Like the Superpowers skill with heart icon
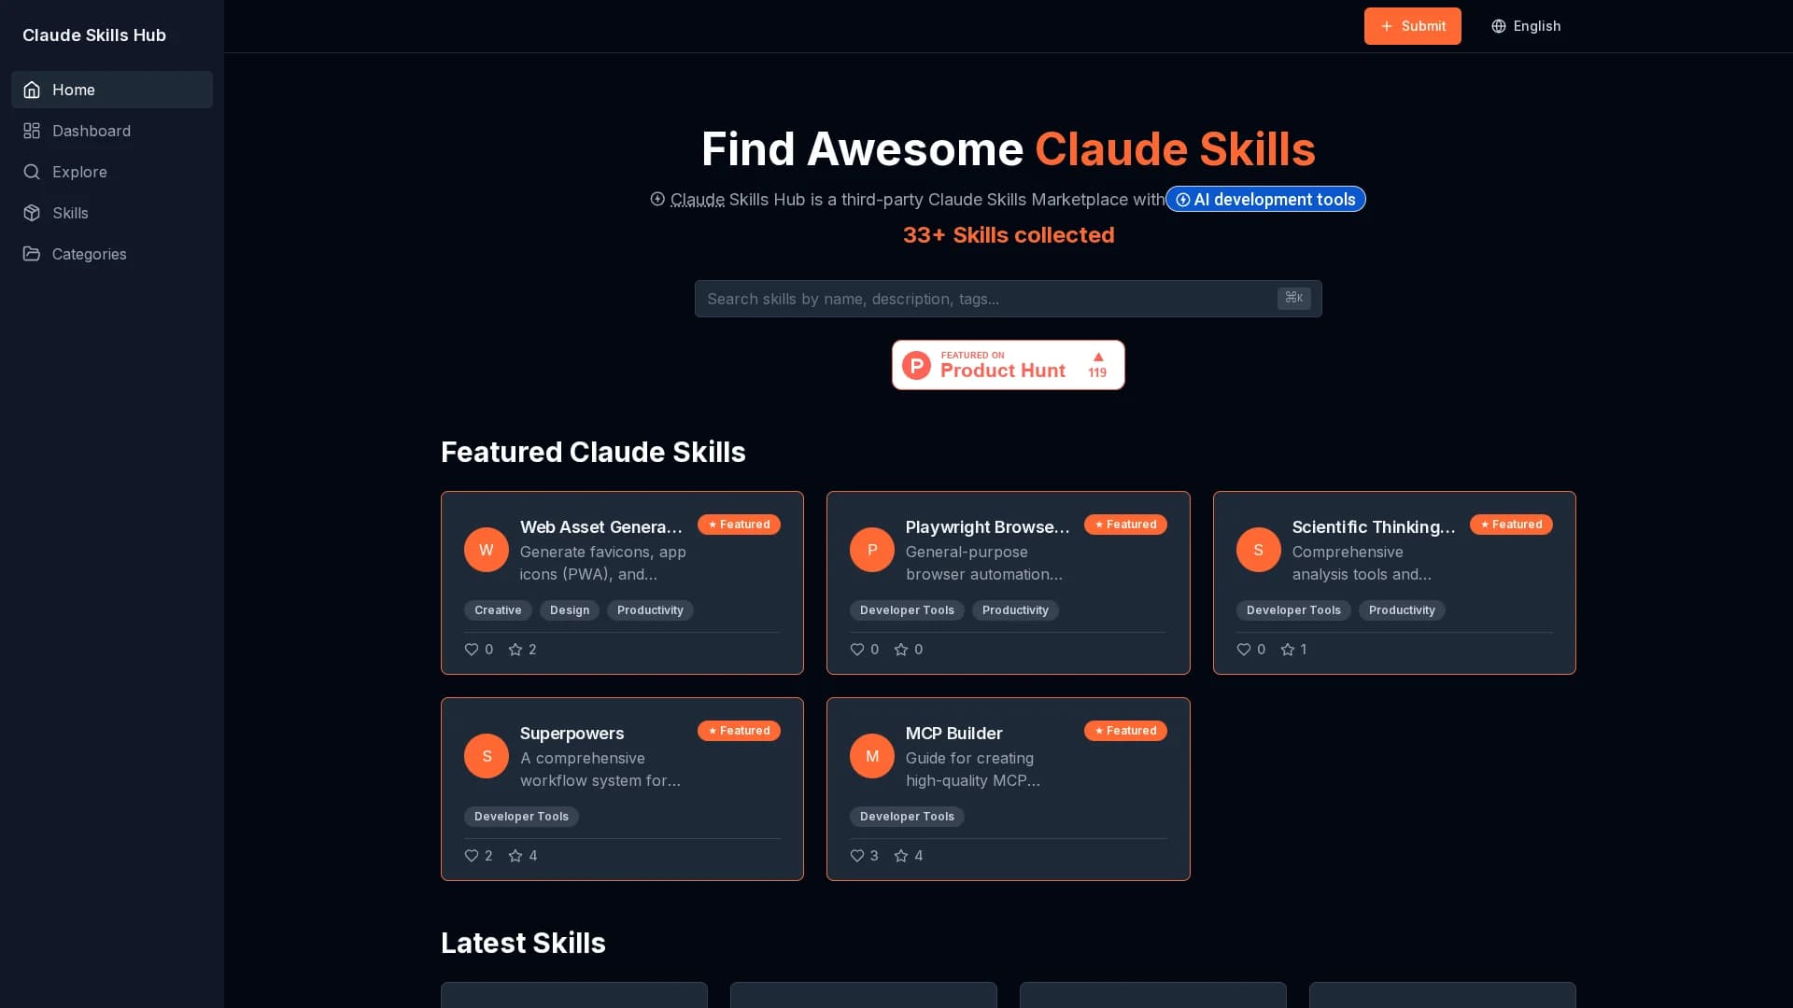The image size is (1793, 1008). tap(472, 856)
